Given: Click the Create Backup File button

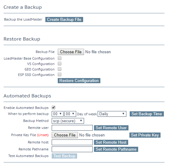Looking at the screenshot, I should (64, 20).
